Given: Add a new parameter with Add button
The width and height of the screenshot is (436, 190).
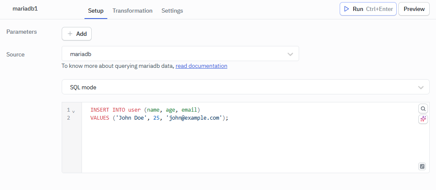Looking at the screenshot, I should click(76, 34).
